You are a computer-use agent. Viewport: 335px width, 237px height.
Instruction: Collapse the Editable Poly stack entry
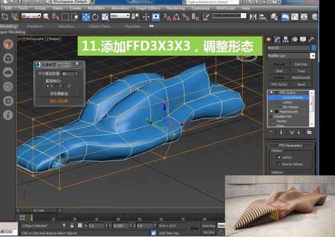point(271,117)
